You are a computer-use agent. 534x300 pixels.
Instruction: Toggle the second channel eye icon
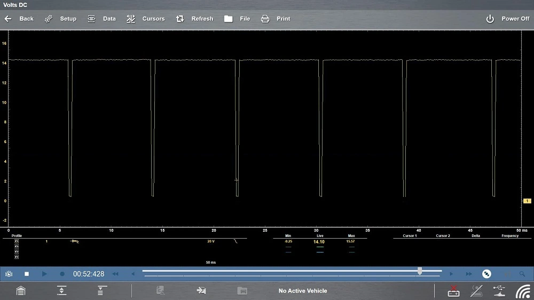tap(17, 246)
